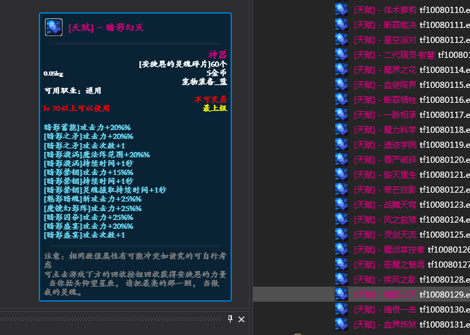Click the icon beside selected 暗影幻灭 entry
The width and height of the screenshot is (470, 335).
341,294
